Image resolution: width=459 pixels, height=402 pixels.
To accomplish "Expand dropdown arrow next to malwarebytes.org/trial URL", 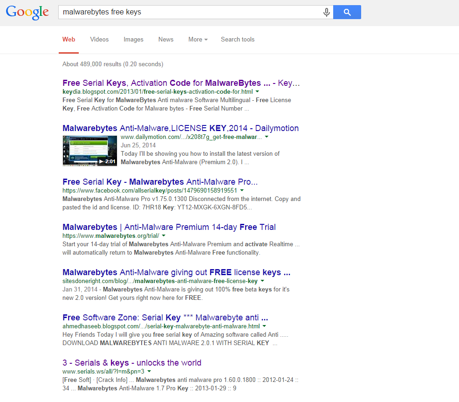I will point(164,236).
